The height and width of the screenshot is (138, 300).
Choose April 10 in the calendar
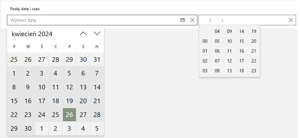tap(42, 87)
